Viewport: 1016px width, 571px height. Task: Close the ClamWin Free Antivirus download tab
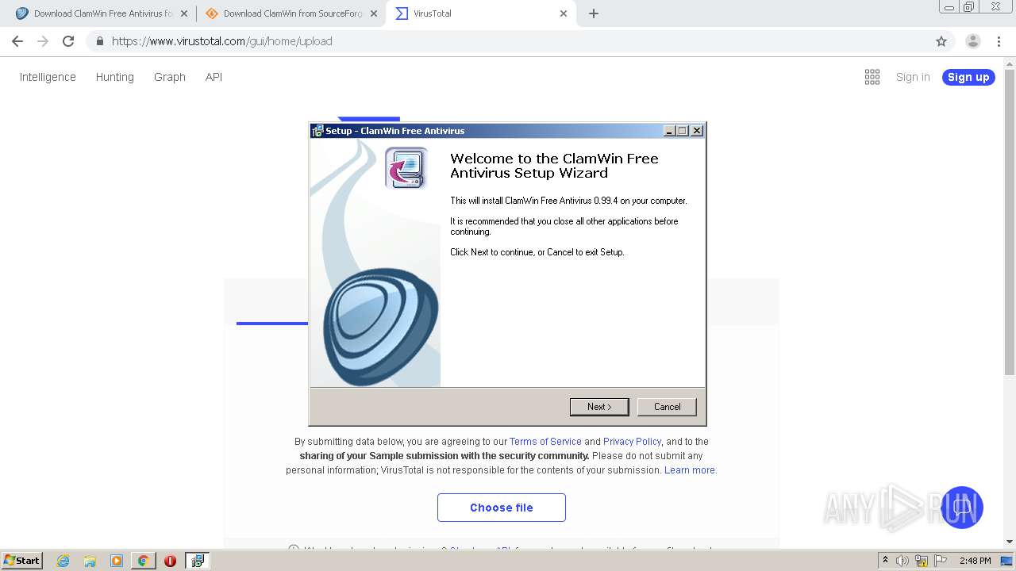coord(184,13)
